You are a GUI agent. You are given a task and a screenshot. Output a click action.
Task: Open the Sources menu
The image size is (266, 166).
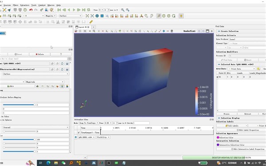click(7, 5)
